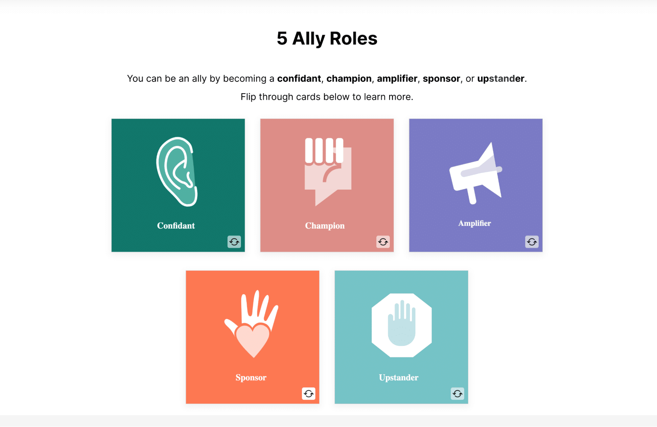Click the bold word "amplifier" in the sentence

(x=397, y=79)
